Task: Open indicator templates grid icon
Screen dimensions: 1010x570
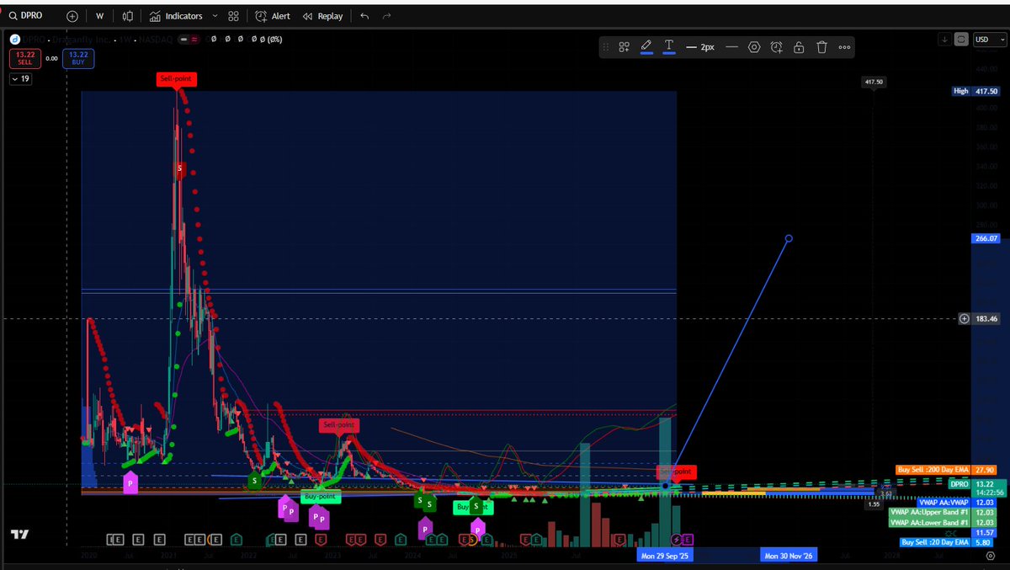Action: click(233, 16)
